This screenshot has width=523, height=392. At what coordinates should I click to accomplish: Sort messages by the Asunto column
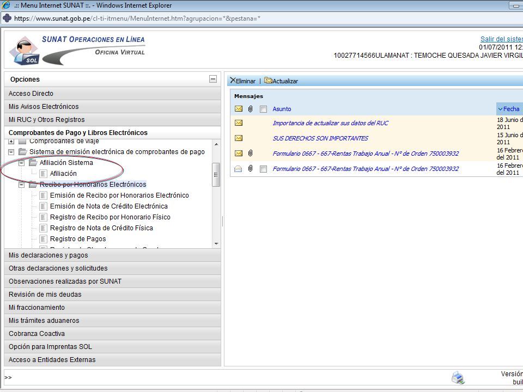282,109
